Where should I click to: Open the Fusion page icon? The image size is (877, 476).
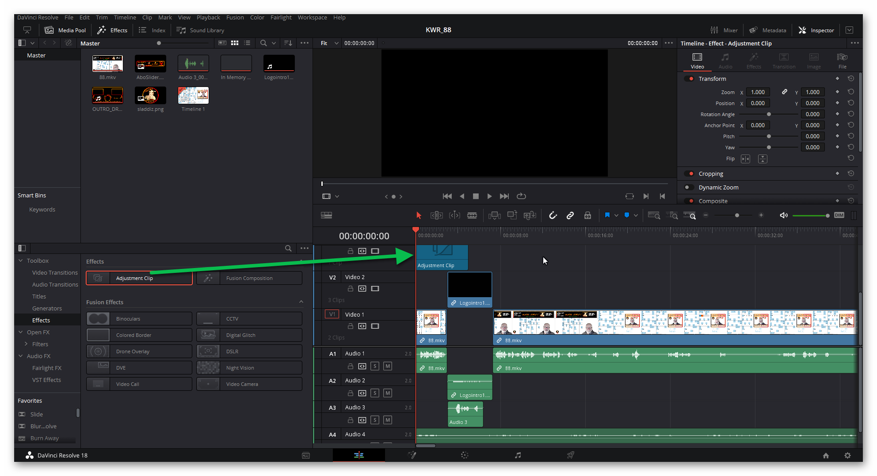point(412,455)
